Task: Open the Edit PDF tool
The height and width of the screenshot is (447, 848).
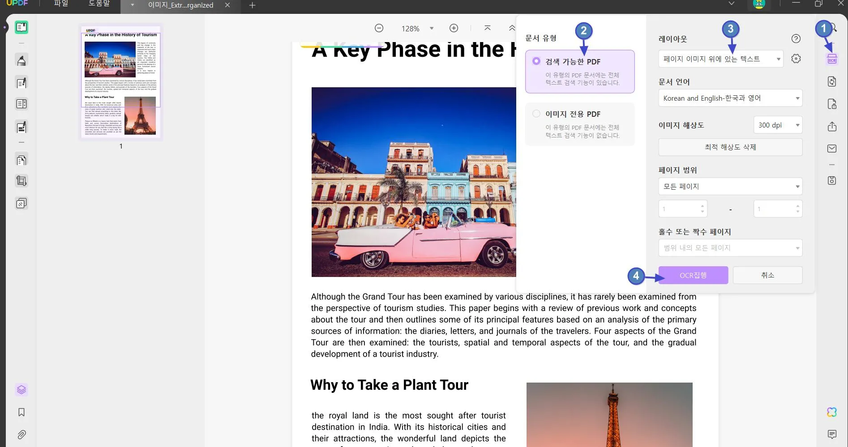Action: pyautogui.click(x=21, y=83)
